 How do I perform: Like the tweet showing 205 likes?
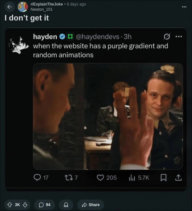click(107, 177)
